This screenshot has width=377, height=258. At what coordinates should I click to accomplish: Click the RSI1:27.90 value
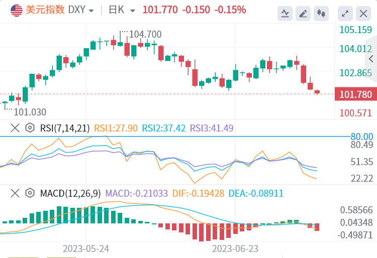[x=116, y=128]
